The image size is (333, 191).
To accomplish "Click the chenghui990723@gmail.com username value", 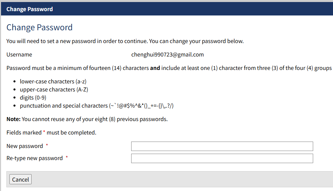I will (x=168, y=54).
